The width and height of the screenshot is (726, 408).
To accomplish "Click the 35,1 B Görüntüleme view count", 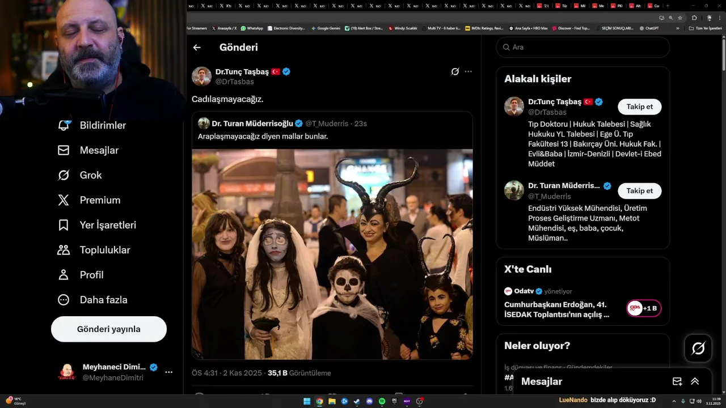I will click(x=299, y=373).
